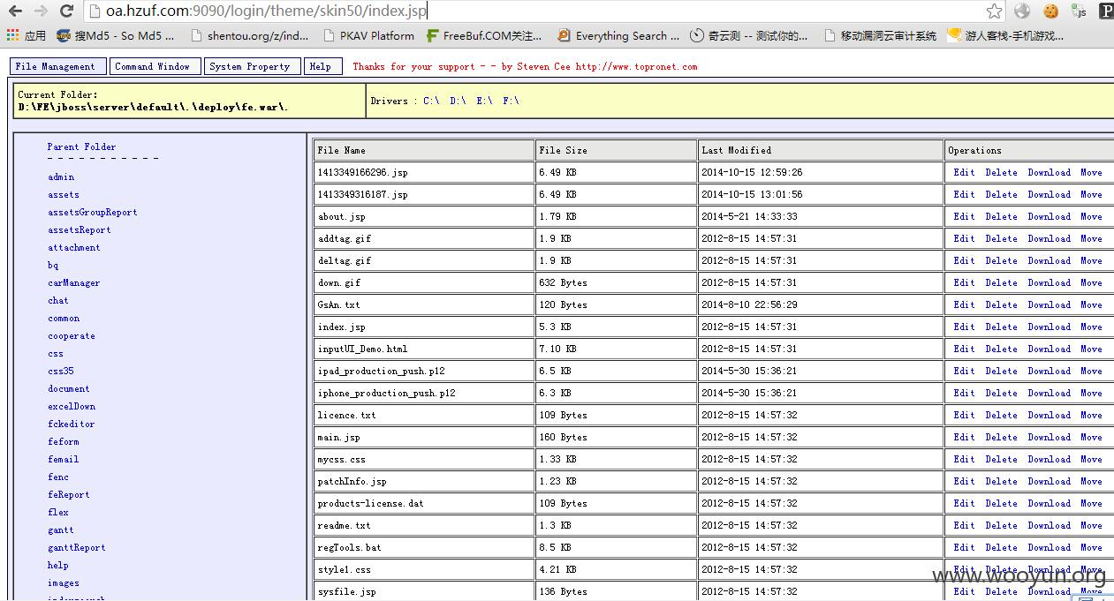Download the main.jsp file
This screenshot has width=1114, height=601.
pyautogui.click(x=1049, y=438)
